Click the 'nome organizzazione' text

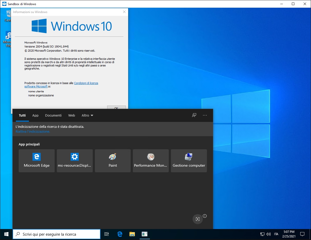click(x=41, y=95)
